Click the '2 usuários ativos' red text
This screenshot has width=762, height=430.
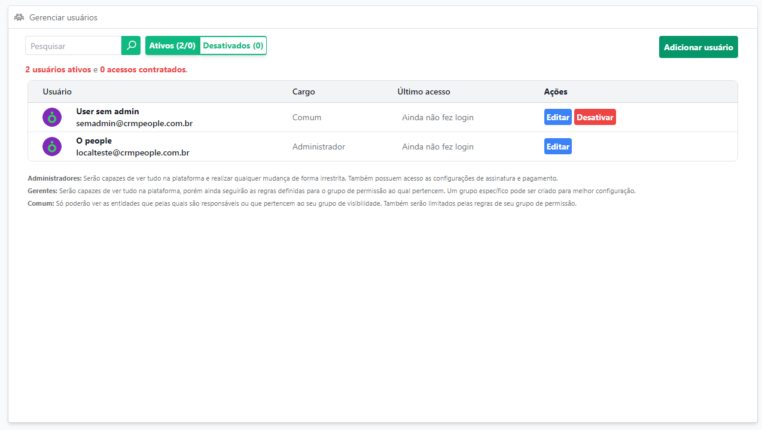pyautogui.click(x=58, y=69)
